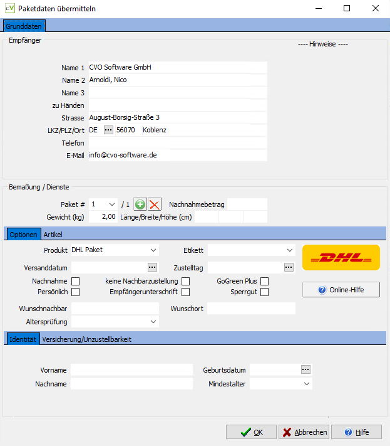Check the Empfängerunterschrift option
The width and height of the screenshot is (390, 446).
(x=186, y=292)
